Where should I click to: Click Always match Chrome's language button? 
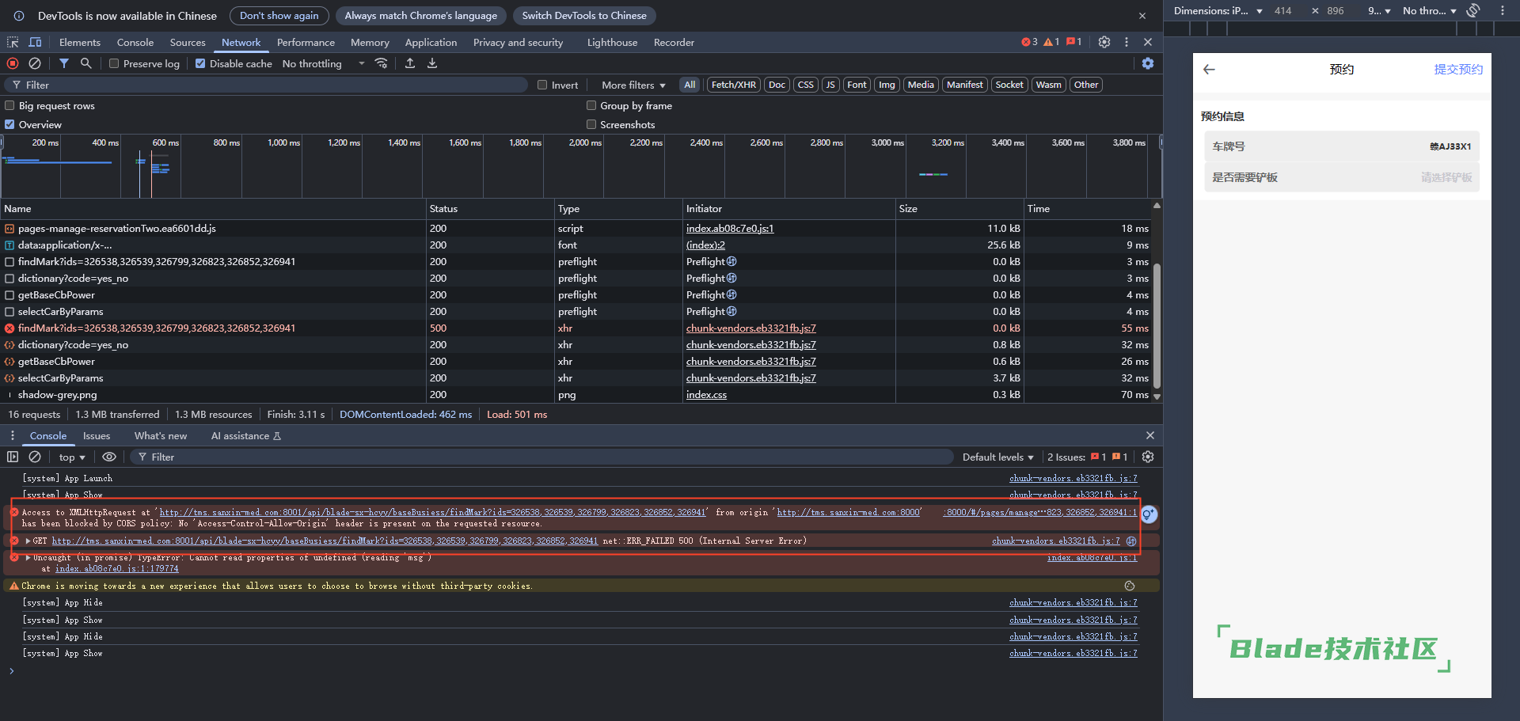[421, 16]
